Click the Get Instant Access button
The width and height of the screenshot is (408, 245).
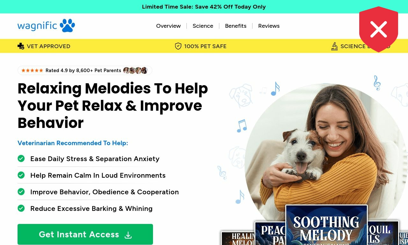click(x=85, y=234)
